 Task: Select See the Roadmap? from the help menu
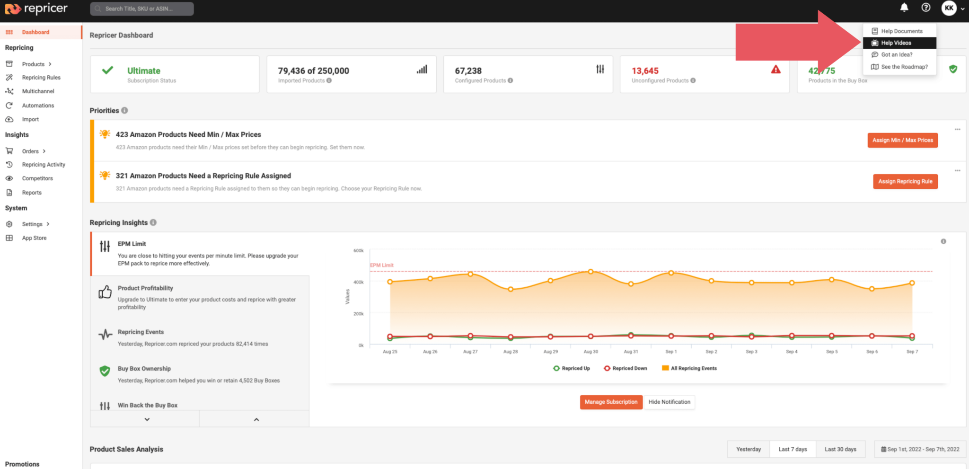tap(899, 67)
